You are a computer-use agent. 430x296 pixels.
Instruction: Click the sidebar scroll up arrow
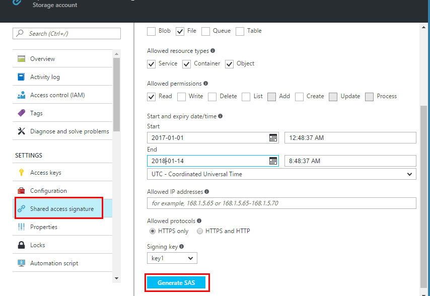click(116, 54)
